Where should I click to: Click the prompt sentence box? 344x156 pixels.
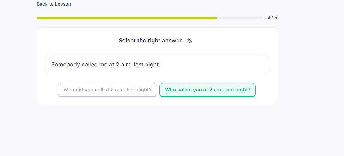tap(157, 65)
